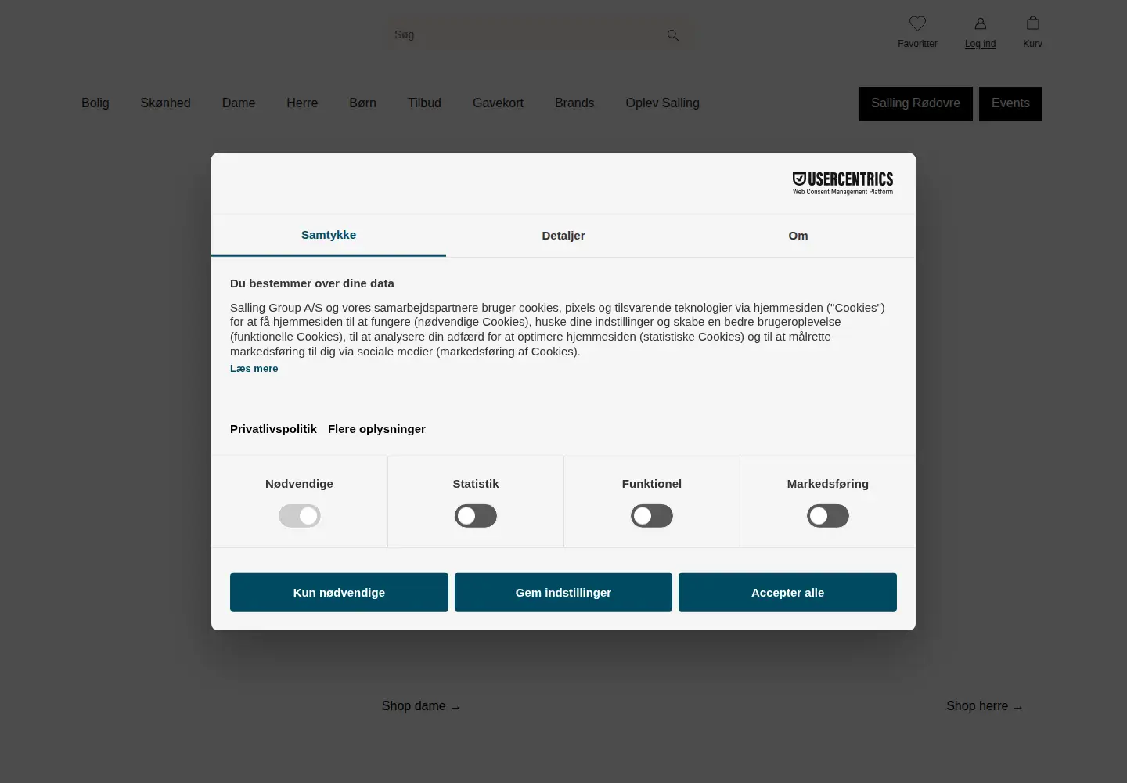The height and width of the screenshot is (783, 1127).
Task: Click the Søg search field
Action: 538,35
